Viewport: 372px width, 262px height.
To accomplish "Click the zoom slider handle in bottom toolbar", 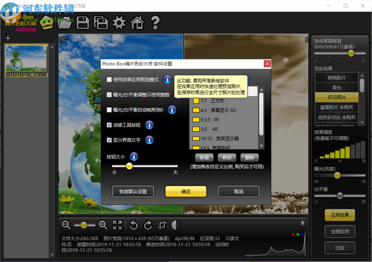I will (83, 225).
